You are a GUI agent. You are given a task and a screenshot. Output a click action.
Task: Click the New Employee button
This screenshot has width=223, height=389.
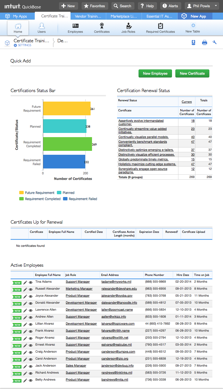click(x=155, y=74)
